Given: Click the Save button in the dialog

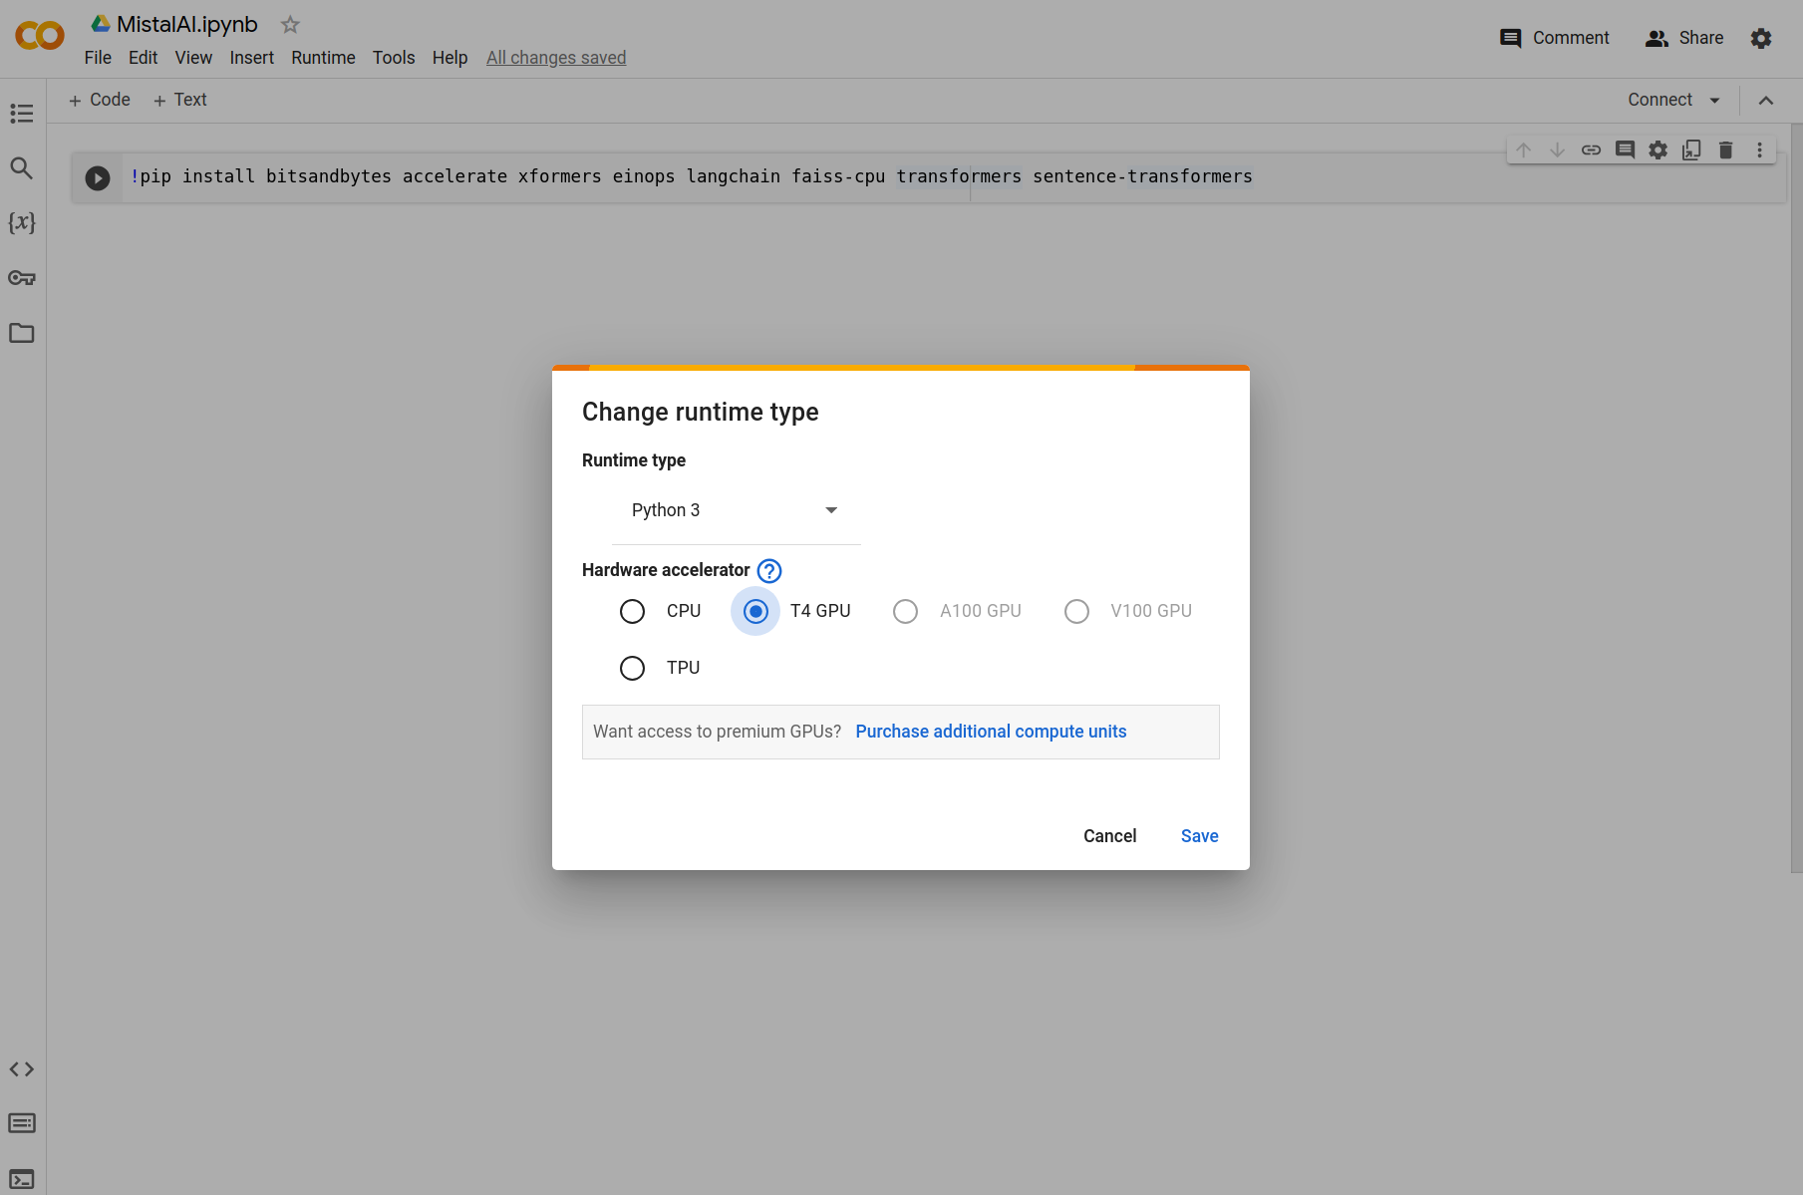Looking at the screenshot, I should 1199,836.
